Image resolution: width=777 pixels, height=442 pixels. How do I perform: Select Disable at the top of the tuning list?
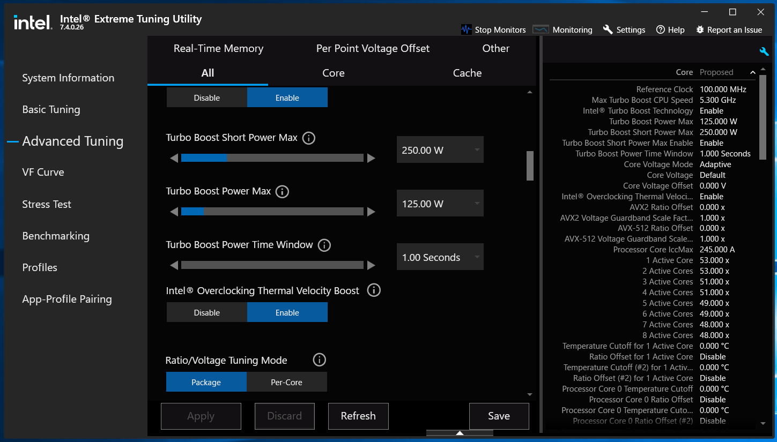(207, 98)
